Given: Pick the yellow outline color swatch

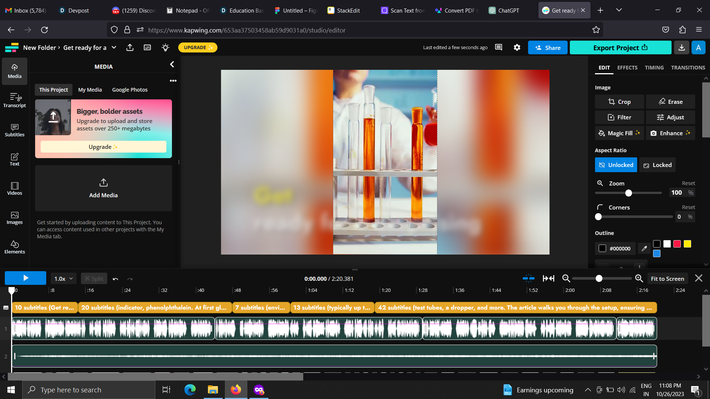Looking at the screenshot, I should pyautogui.click(x=687, y=244).
